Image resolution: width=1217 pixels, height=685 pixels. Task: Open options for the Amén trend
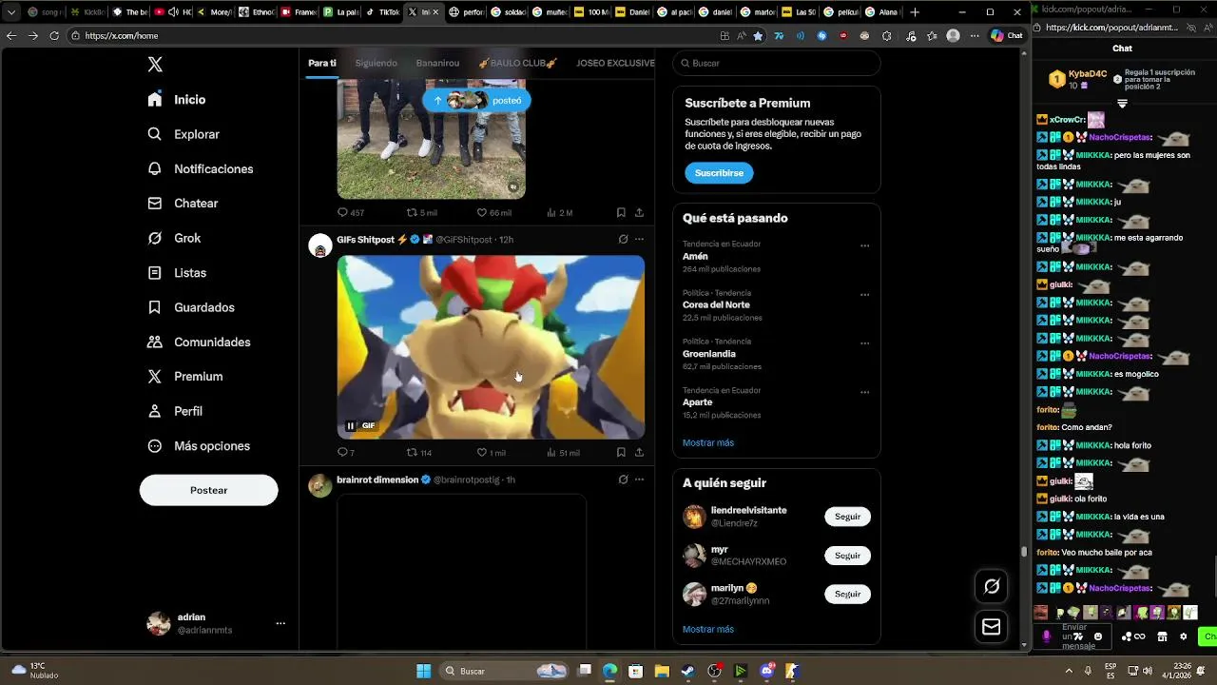point(864,245)
